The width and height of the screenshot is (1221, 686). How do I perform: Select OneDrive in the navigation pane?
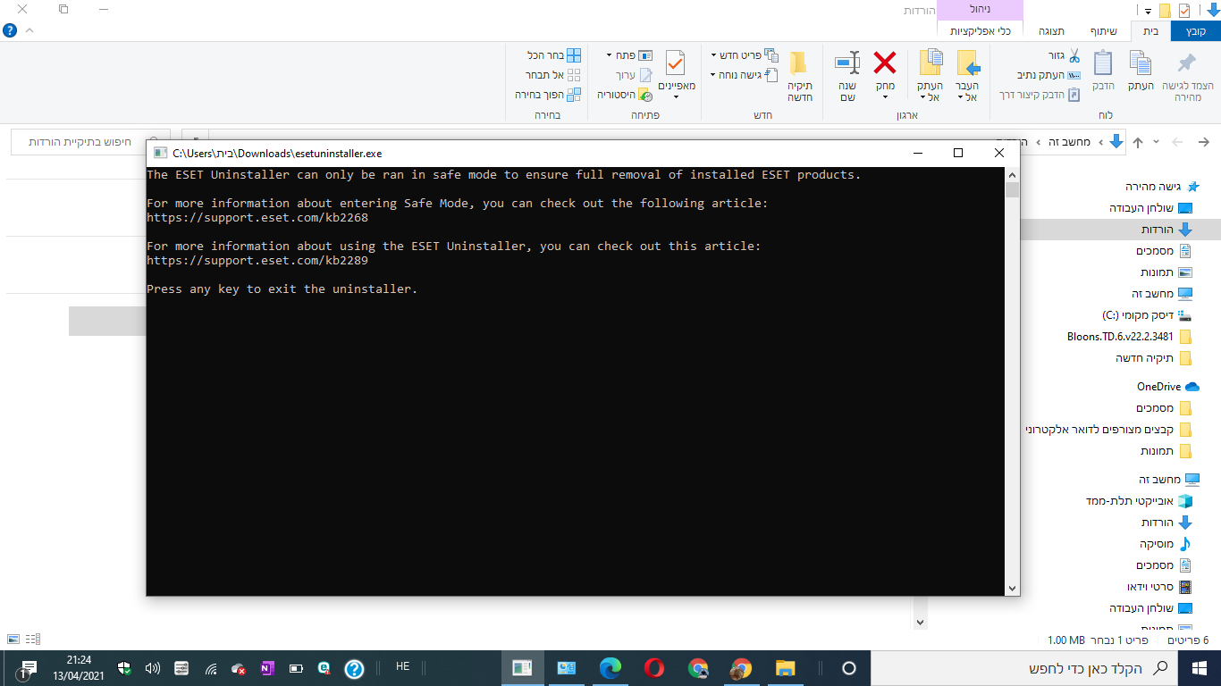point(1167,387)
